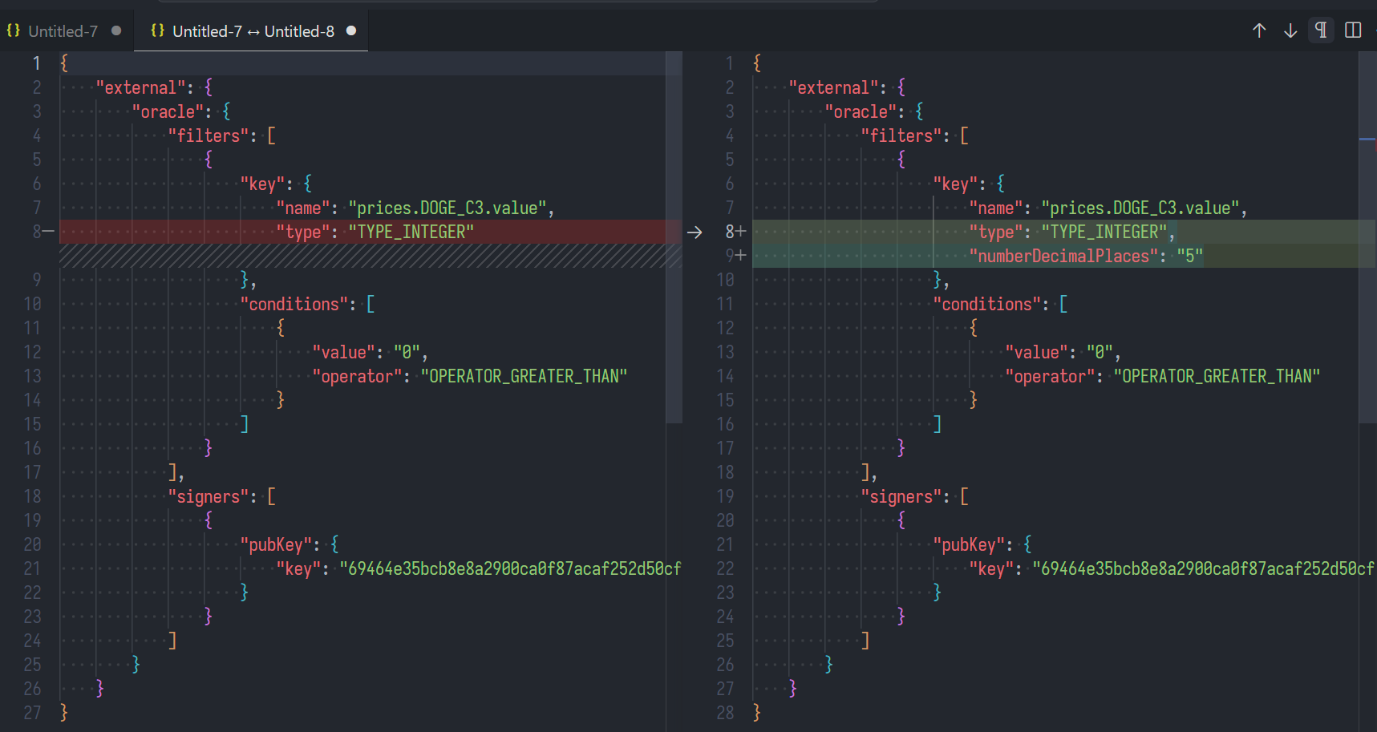Click the unsaved-changes dot on the diff tab
This screenshot has width=1377, height=732.
350,30
